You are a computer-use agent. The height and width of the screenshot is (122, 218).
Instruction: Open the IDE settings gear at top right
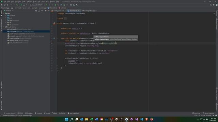(214, 5)
